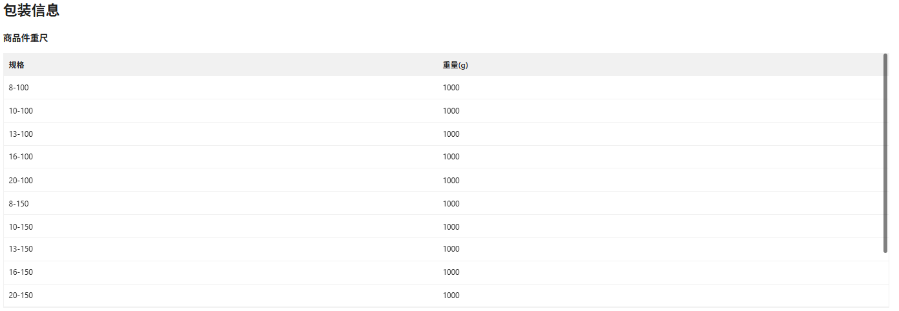Viewport: 899px width, 311px height.
Task: Select the 20-100 specification cell
Action: [x=21, y=181]
